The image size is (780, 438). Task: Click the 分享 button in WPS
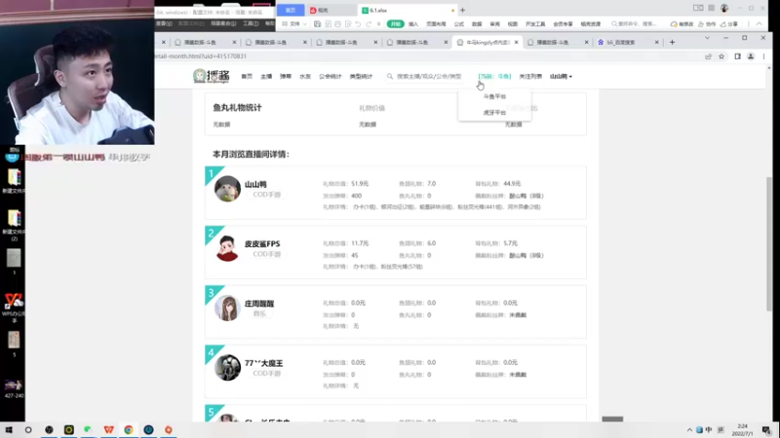pyautogui.click(x=729, y=23)
